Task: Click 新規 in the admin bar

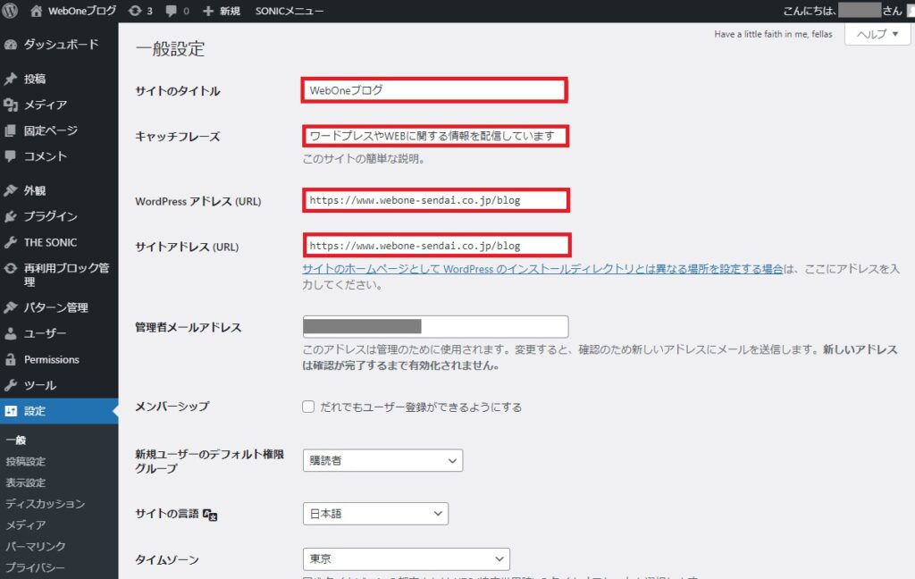Action: 230,11
